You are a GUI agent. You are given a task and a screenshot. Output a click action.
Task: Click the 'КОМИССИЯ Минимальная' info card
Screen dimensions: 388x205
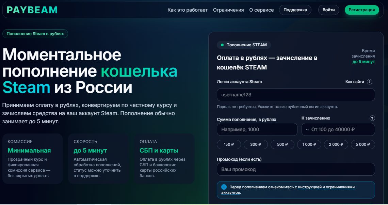pyautogui.click(x=32, y=159)
